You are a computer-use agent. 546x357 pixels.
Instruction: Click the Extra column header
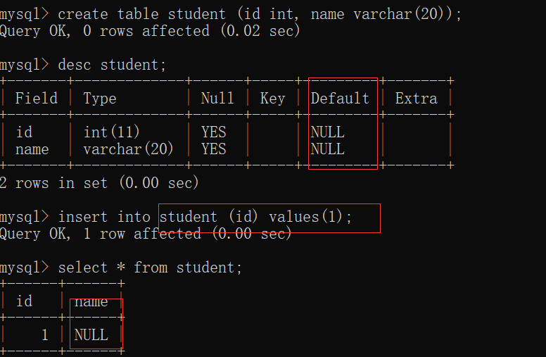[416, 99]
